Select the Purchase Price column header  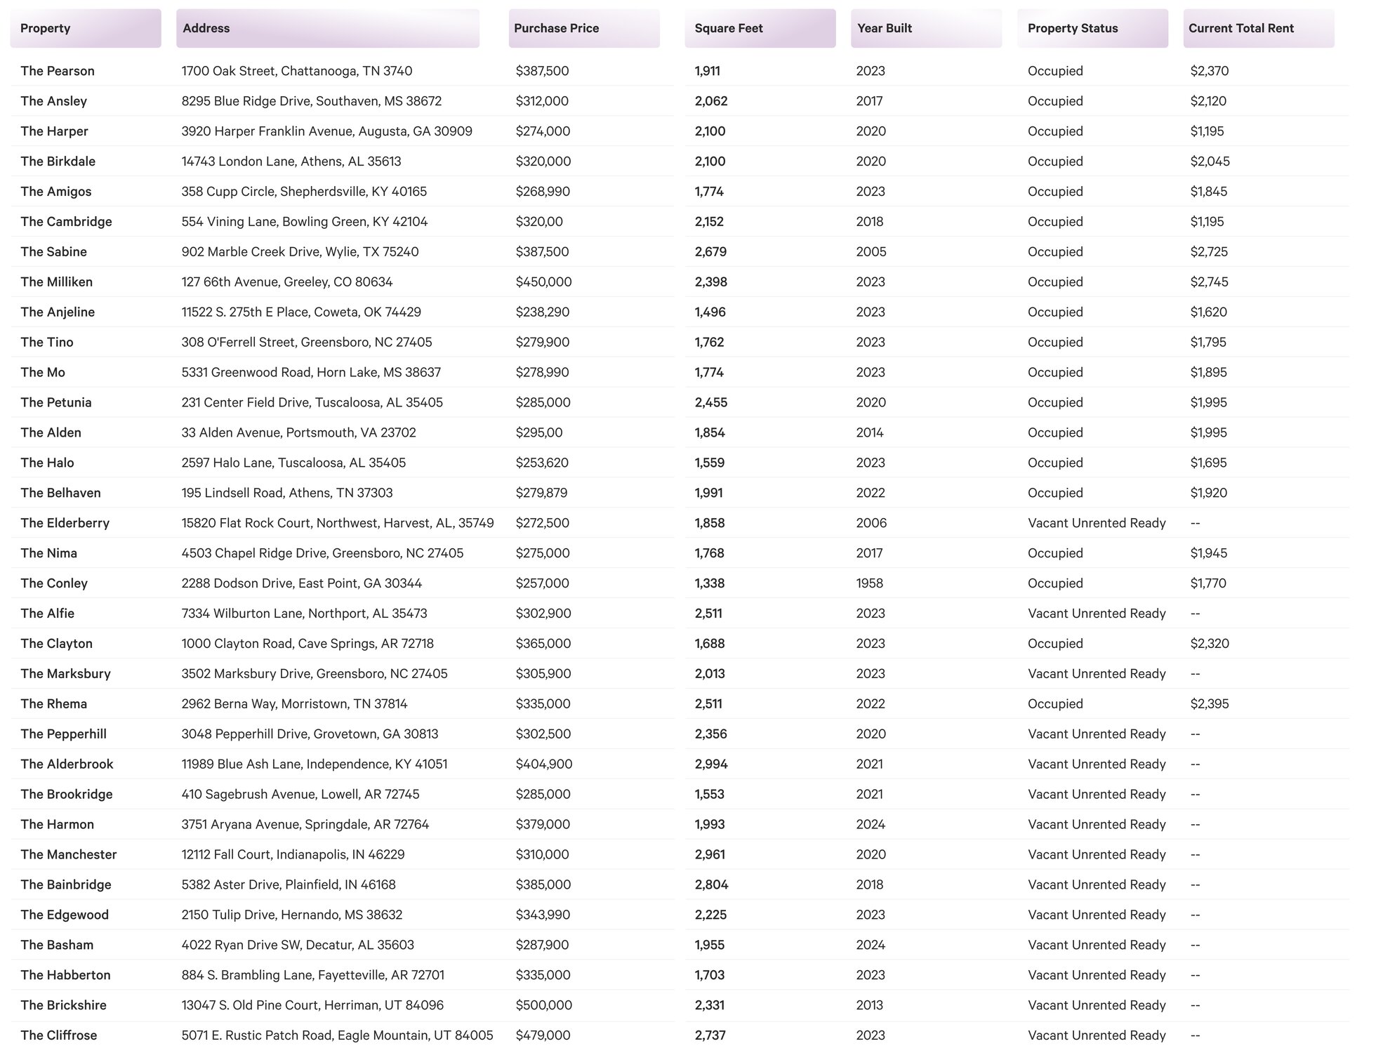click(x=584, y=28)
